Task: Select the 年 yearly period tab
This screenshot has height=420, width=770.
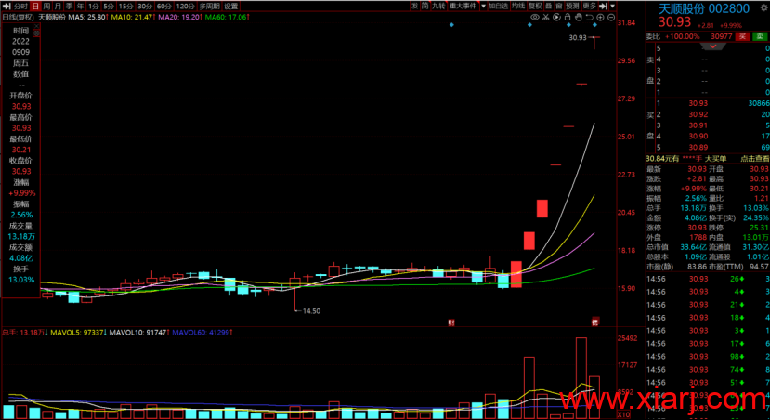Action: 81,6
